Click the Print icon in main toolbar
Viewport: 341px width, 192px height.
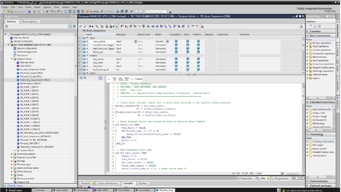tap(29, 12)
